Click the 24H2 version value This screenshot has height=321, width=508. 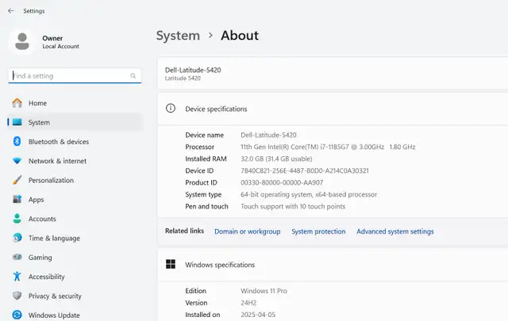pyautogui.click(x=248, y=303)
